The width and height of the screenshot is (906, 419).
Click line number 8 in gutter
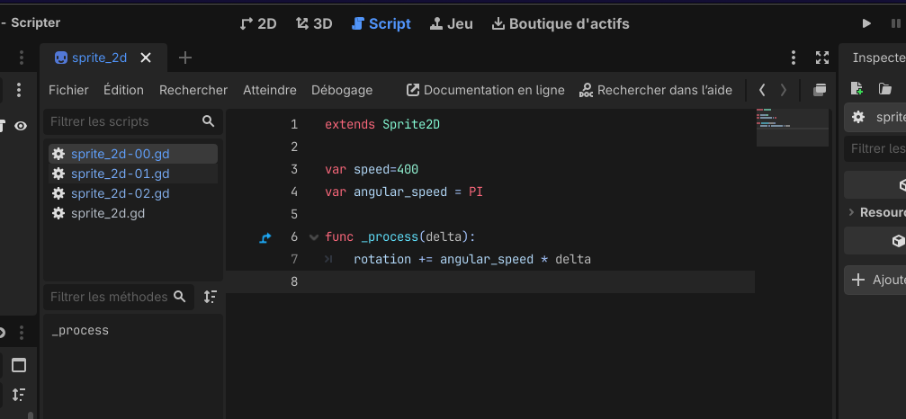click(x=294, y=281)
